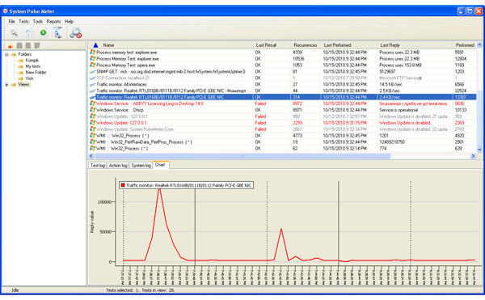Sort by the Recurrences column header
The width and height of the screenshot is (485, 300).
click(x=306, y=45)
